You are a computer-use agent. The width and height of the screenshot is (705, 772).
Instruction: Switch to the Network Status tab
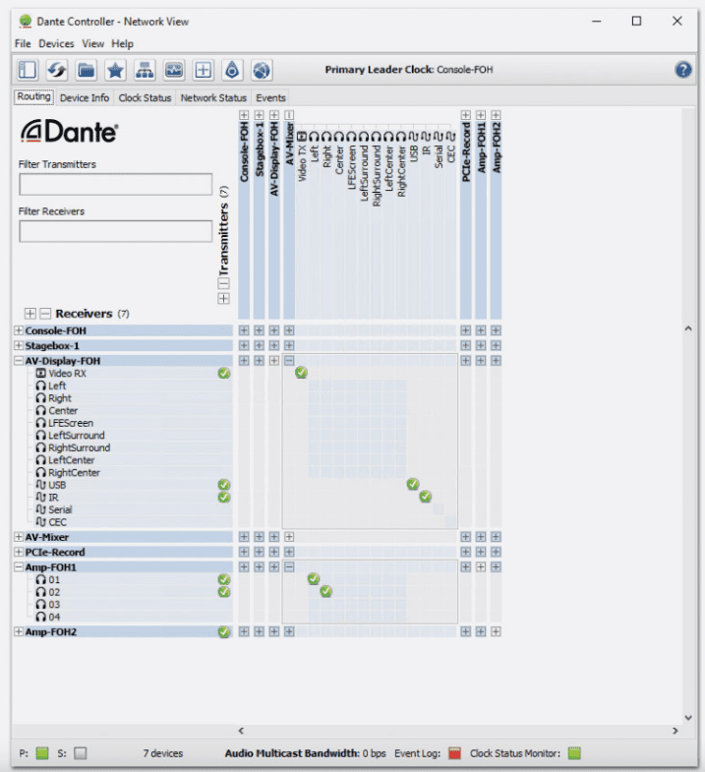tap(213, 97)
